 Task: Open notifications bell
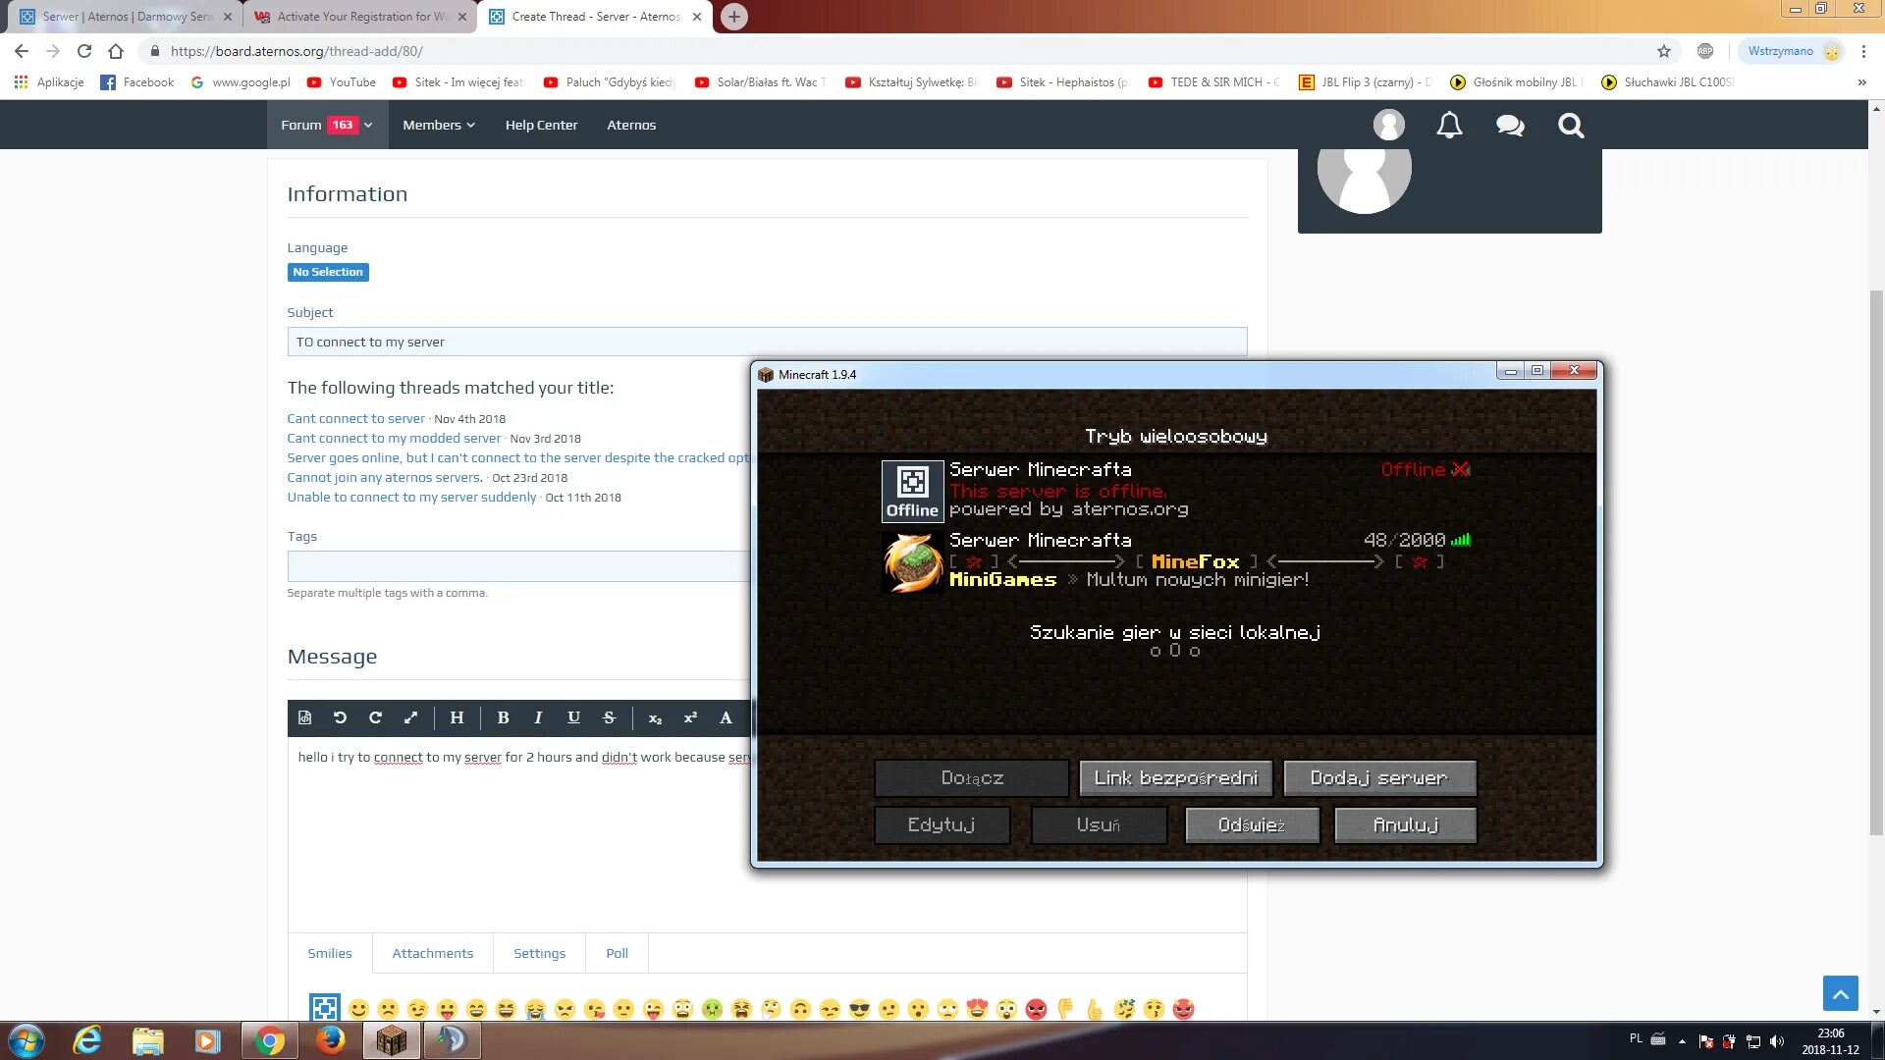click(x=1449, y=125)
